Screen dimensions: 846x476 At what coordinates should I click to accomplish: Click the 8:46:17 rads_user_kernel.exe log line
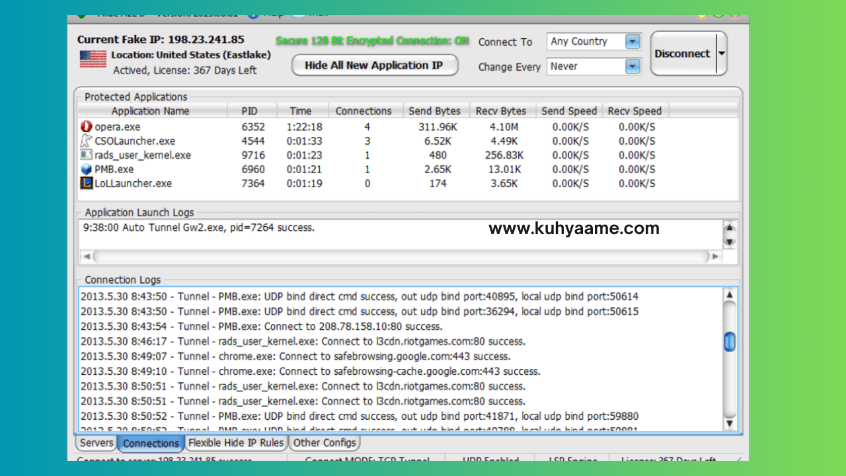click(303, 342)
